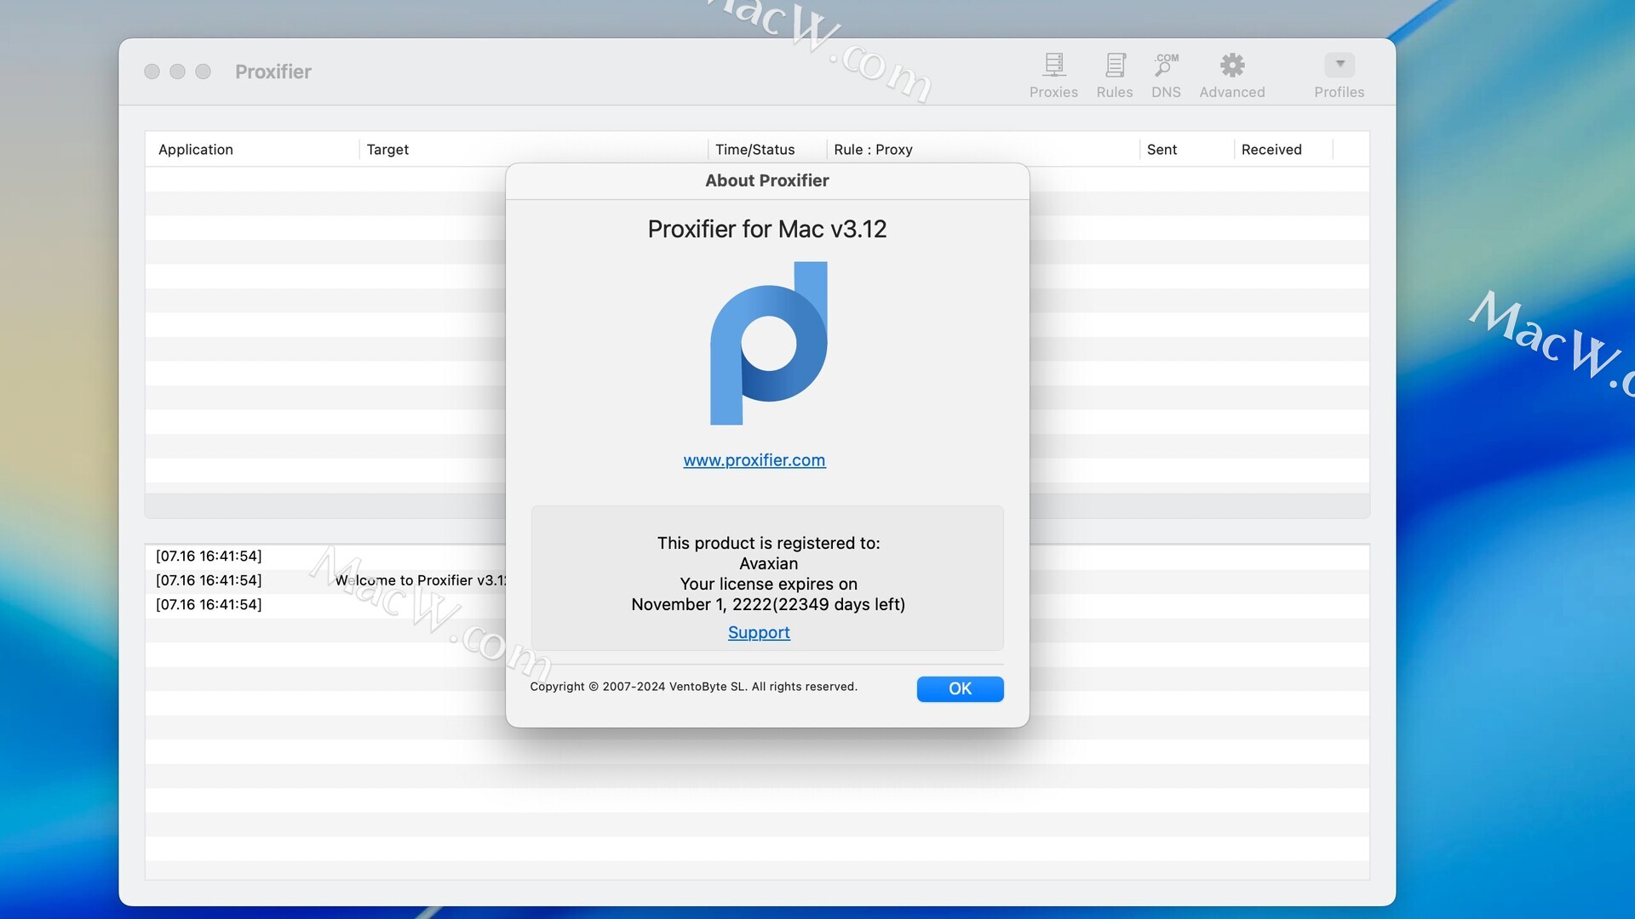
Task: Sort by Received column header
Action: (1271, 150)
